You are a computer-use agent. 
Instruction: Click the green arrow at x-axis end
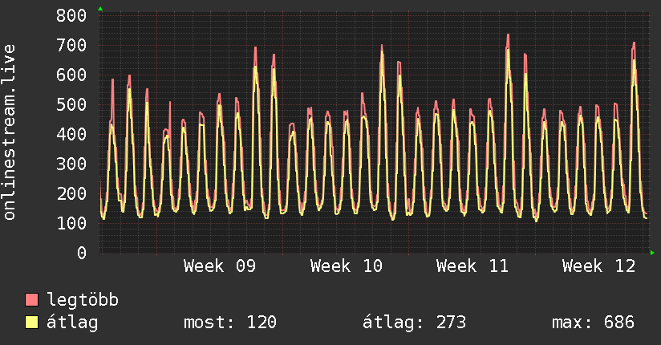pyautogui.click(x=652, y=253)
